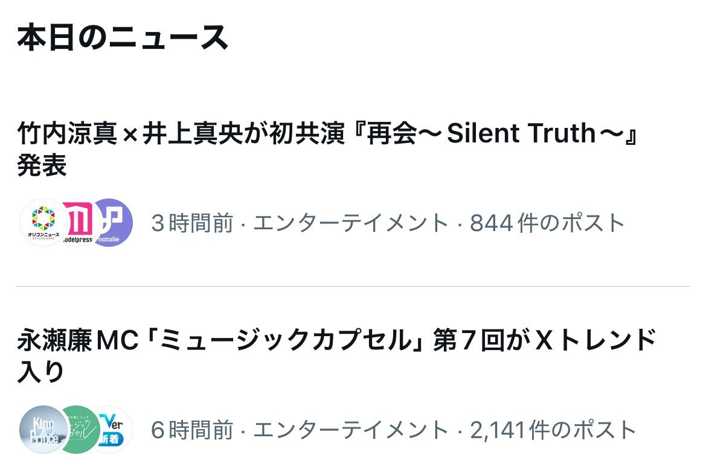Tap the 本日のニュース section header
The image size is (706, 461).
pyautogui.click(x=123, y=38)
